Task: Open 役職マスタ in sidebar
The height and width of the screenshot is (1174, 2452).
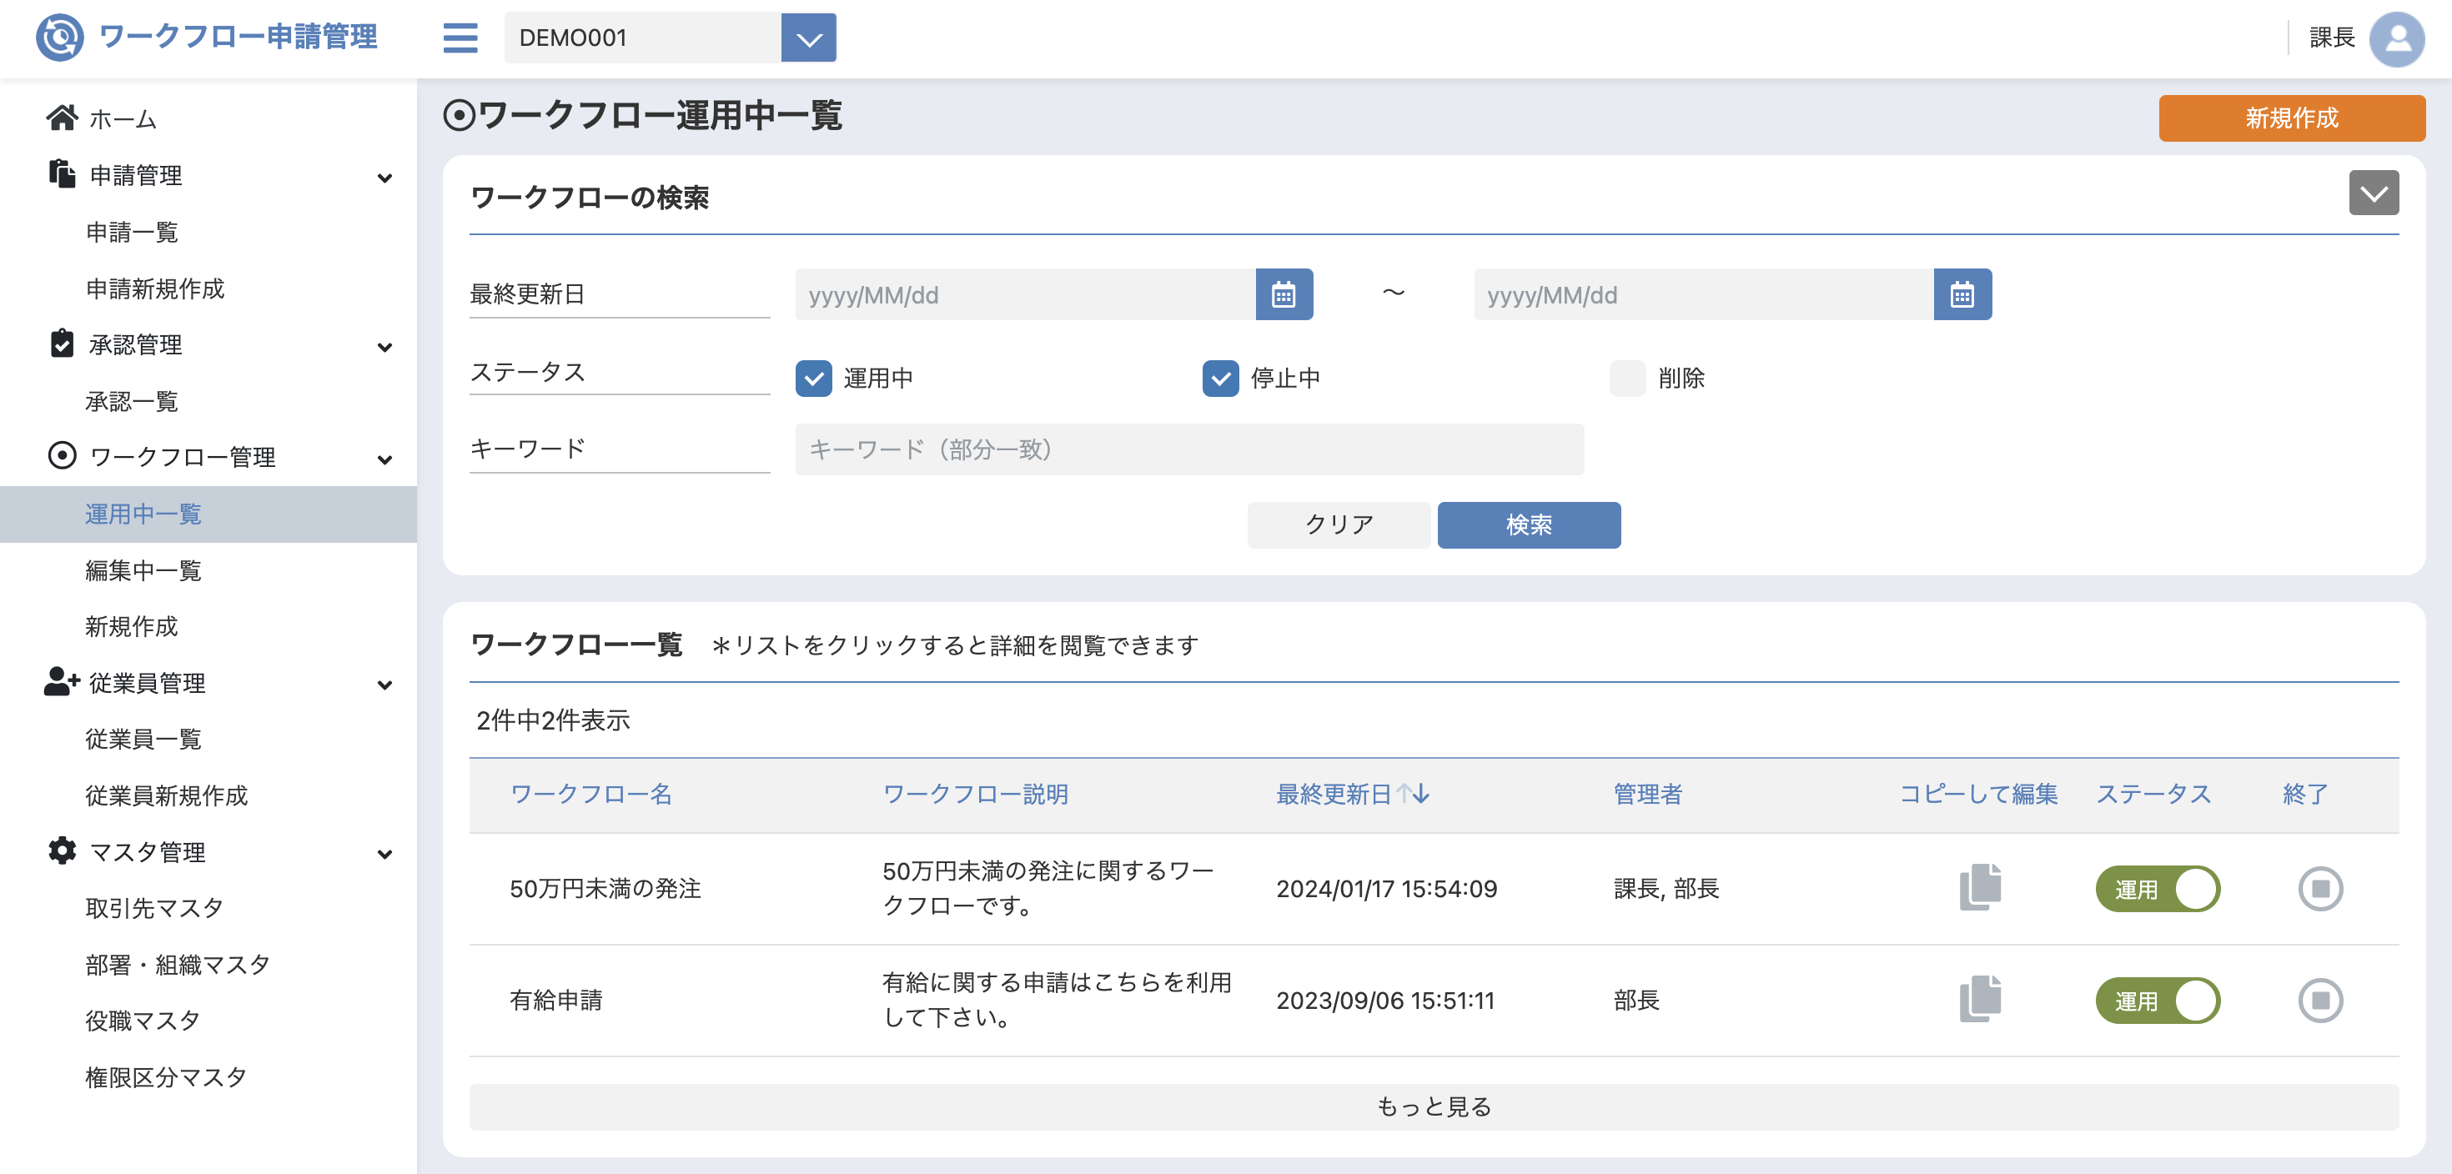Action: click(x=143, y=1020)
